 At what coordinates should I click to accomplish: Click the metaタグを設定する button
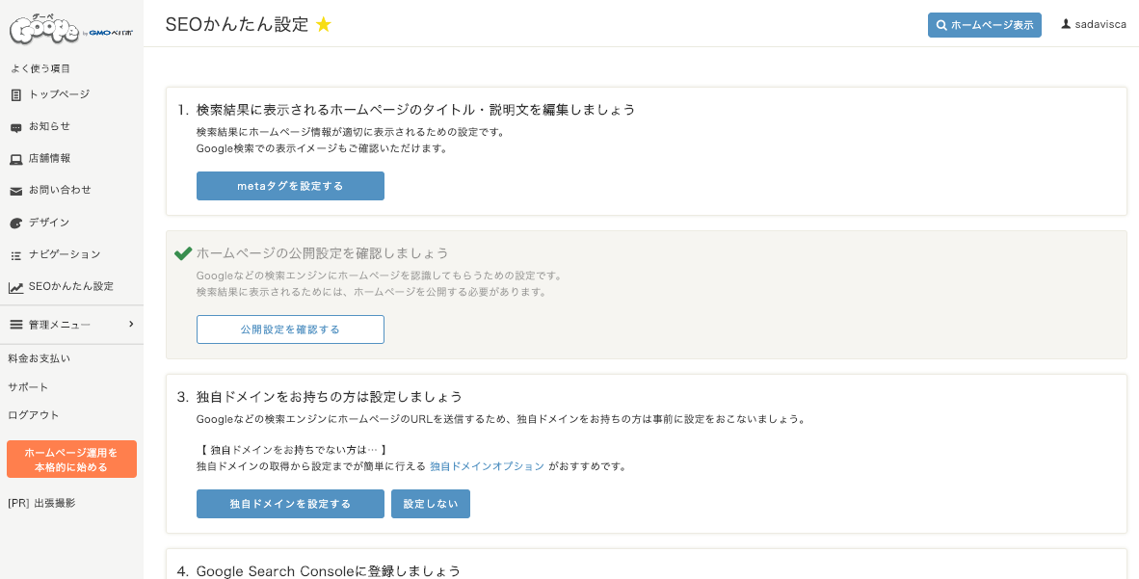pyautogui.click(x=290, y=186)
